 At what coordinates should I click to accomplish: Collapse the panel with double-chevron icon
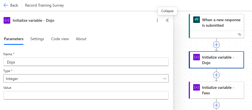pos(167,20)
